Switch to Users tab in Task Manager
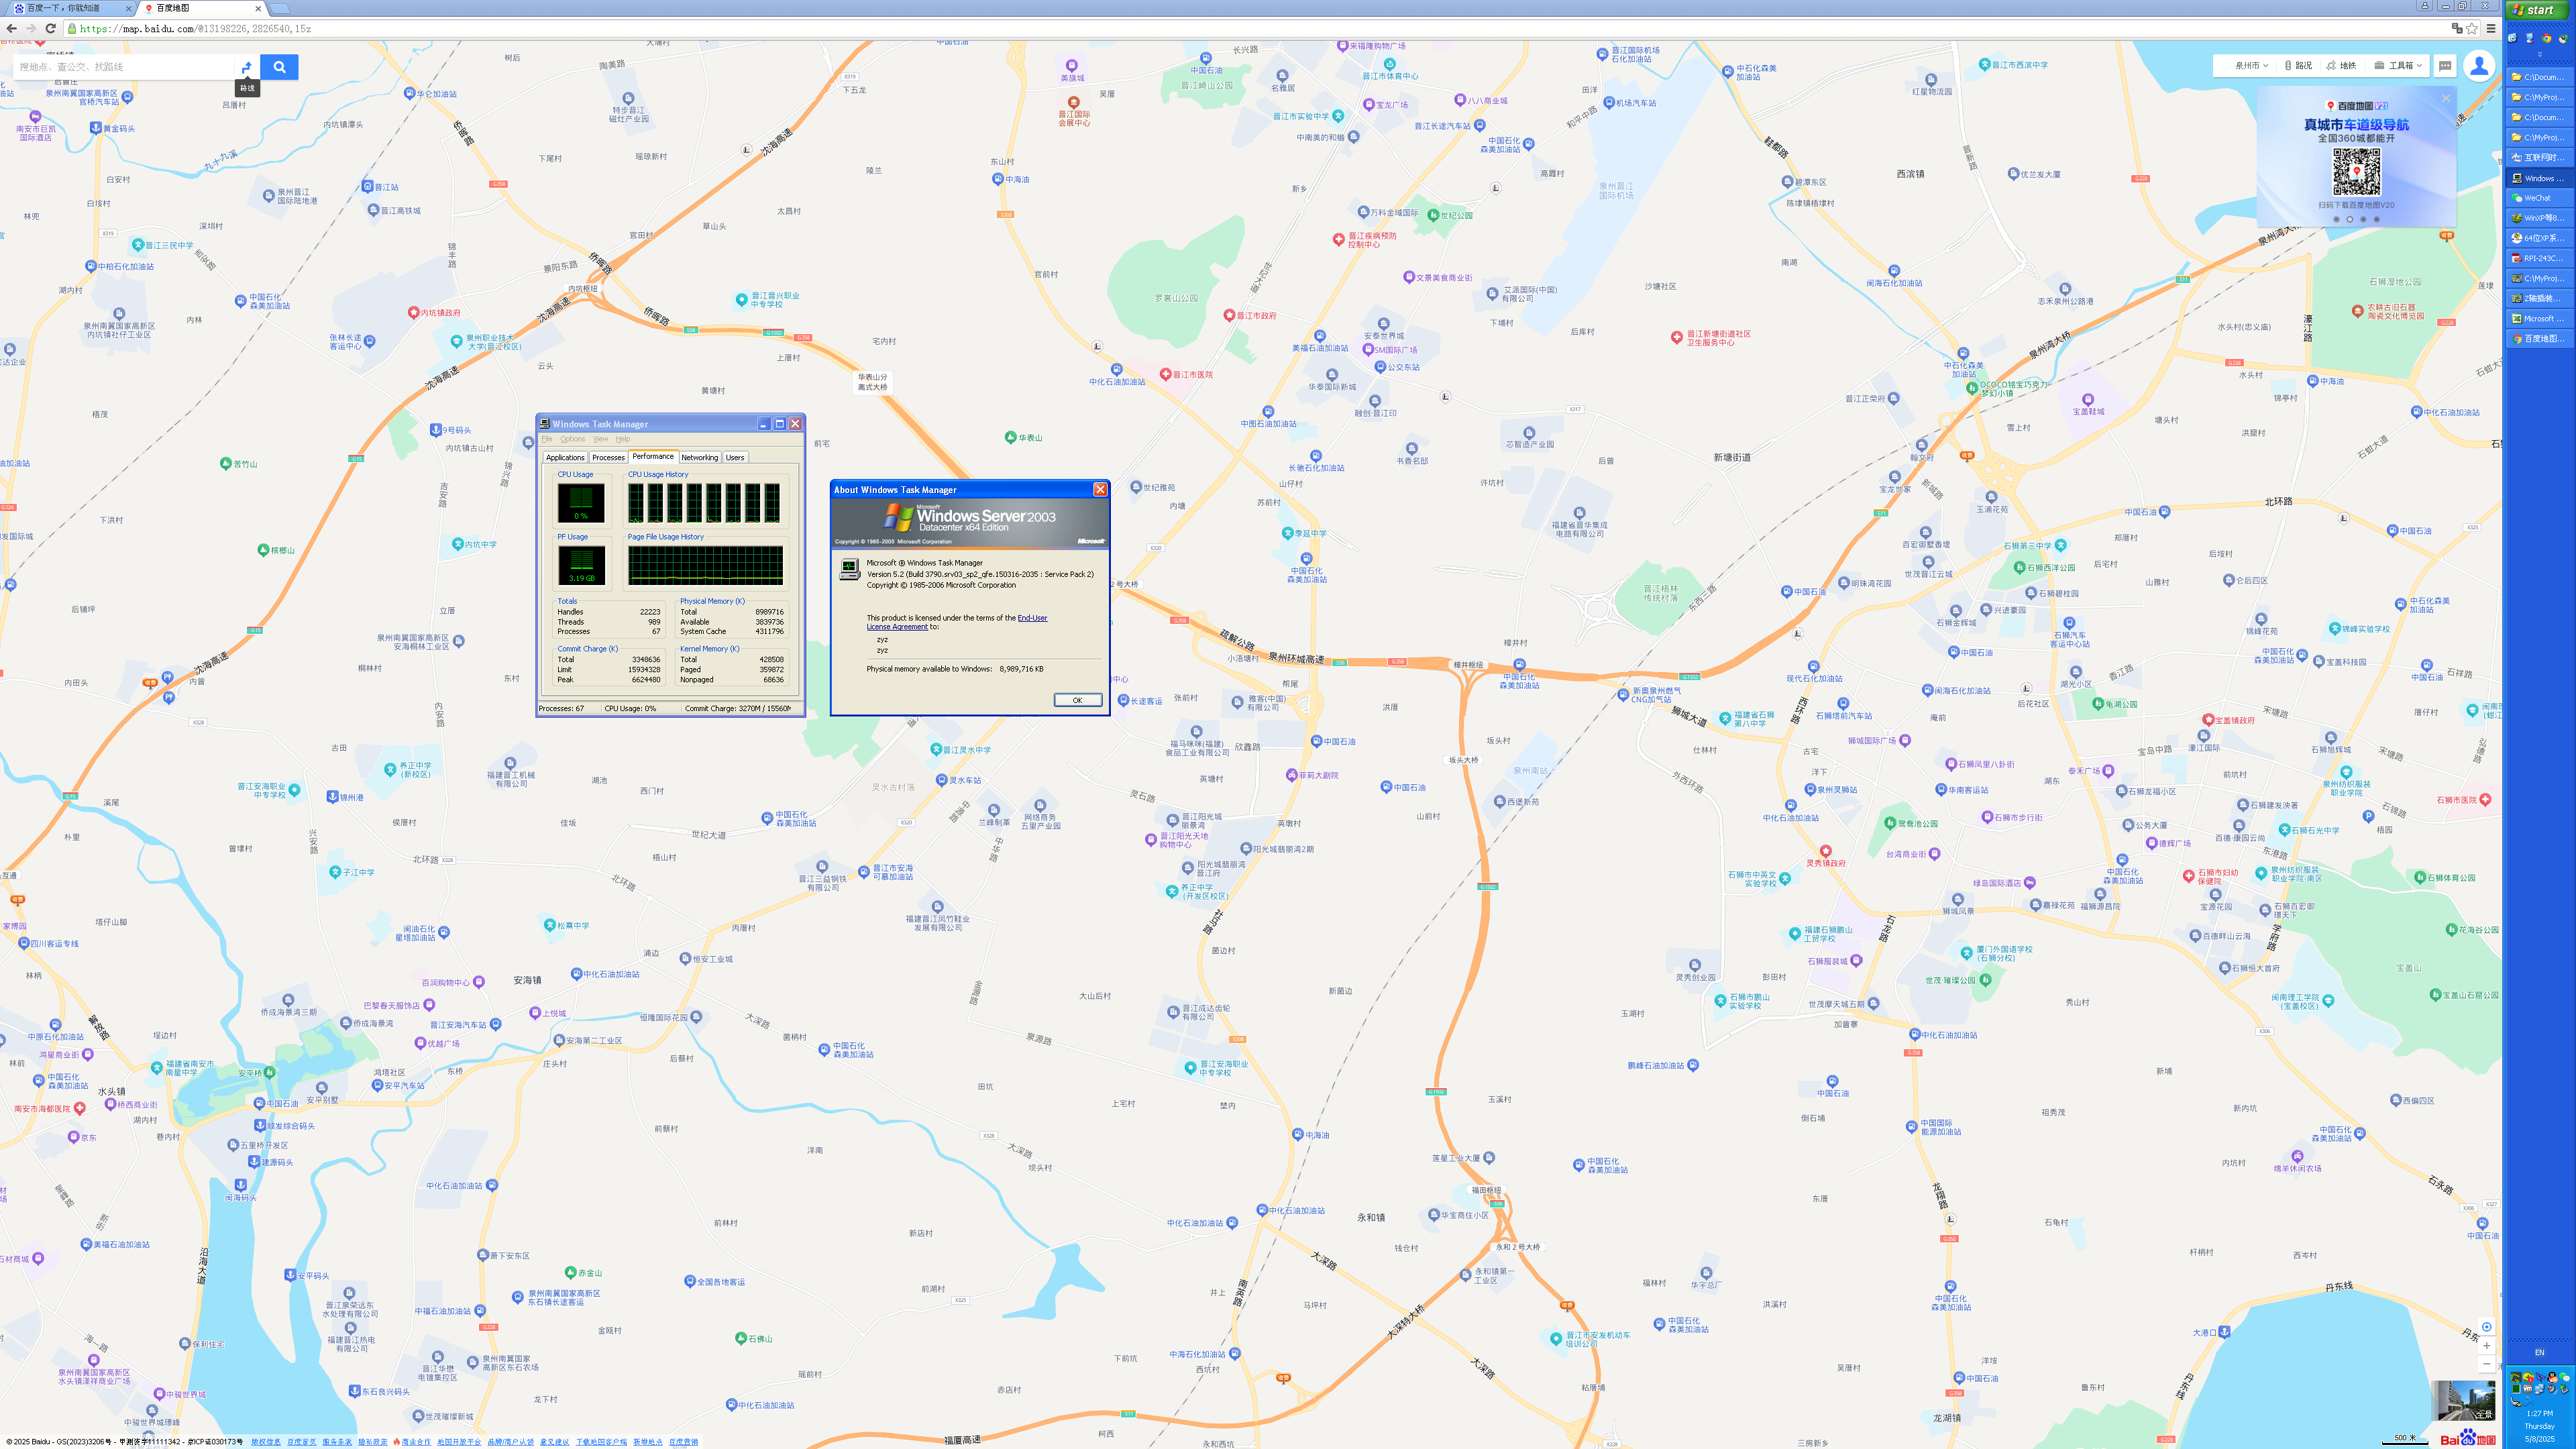 tap(735, 457)
